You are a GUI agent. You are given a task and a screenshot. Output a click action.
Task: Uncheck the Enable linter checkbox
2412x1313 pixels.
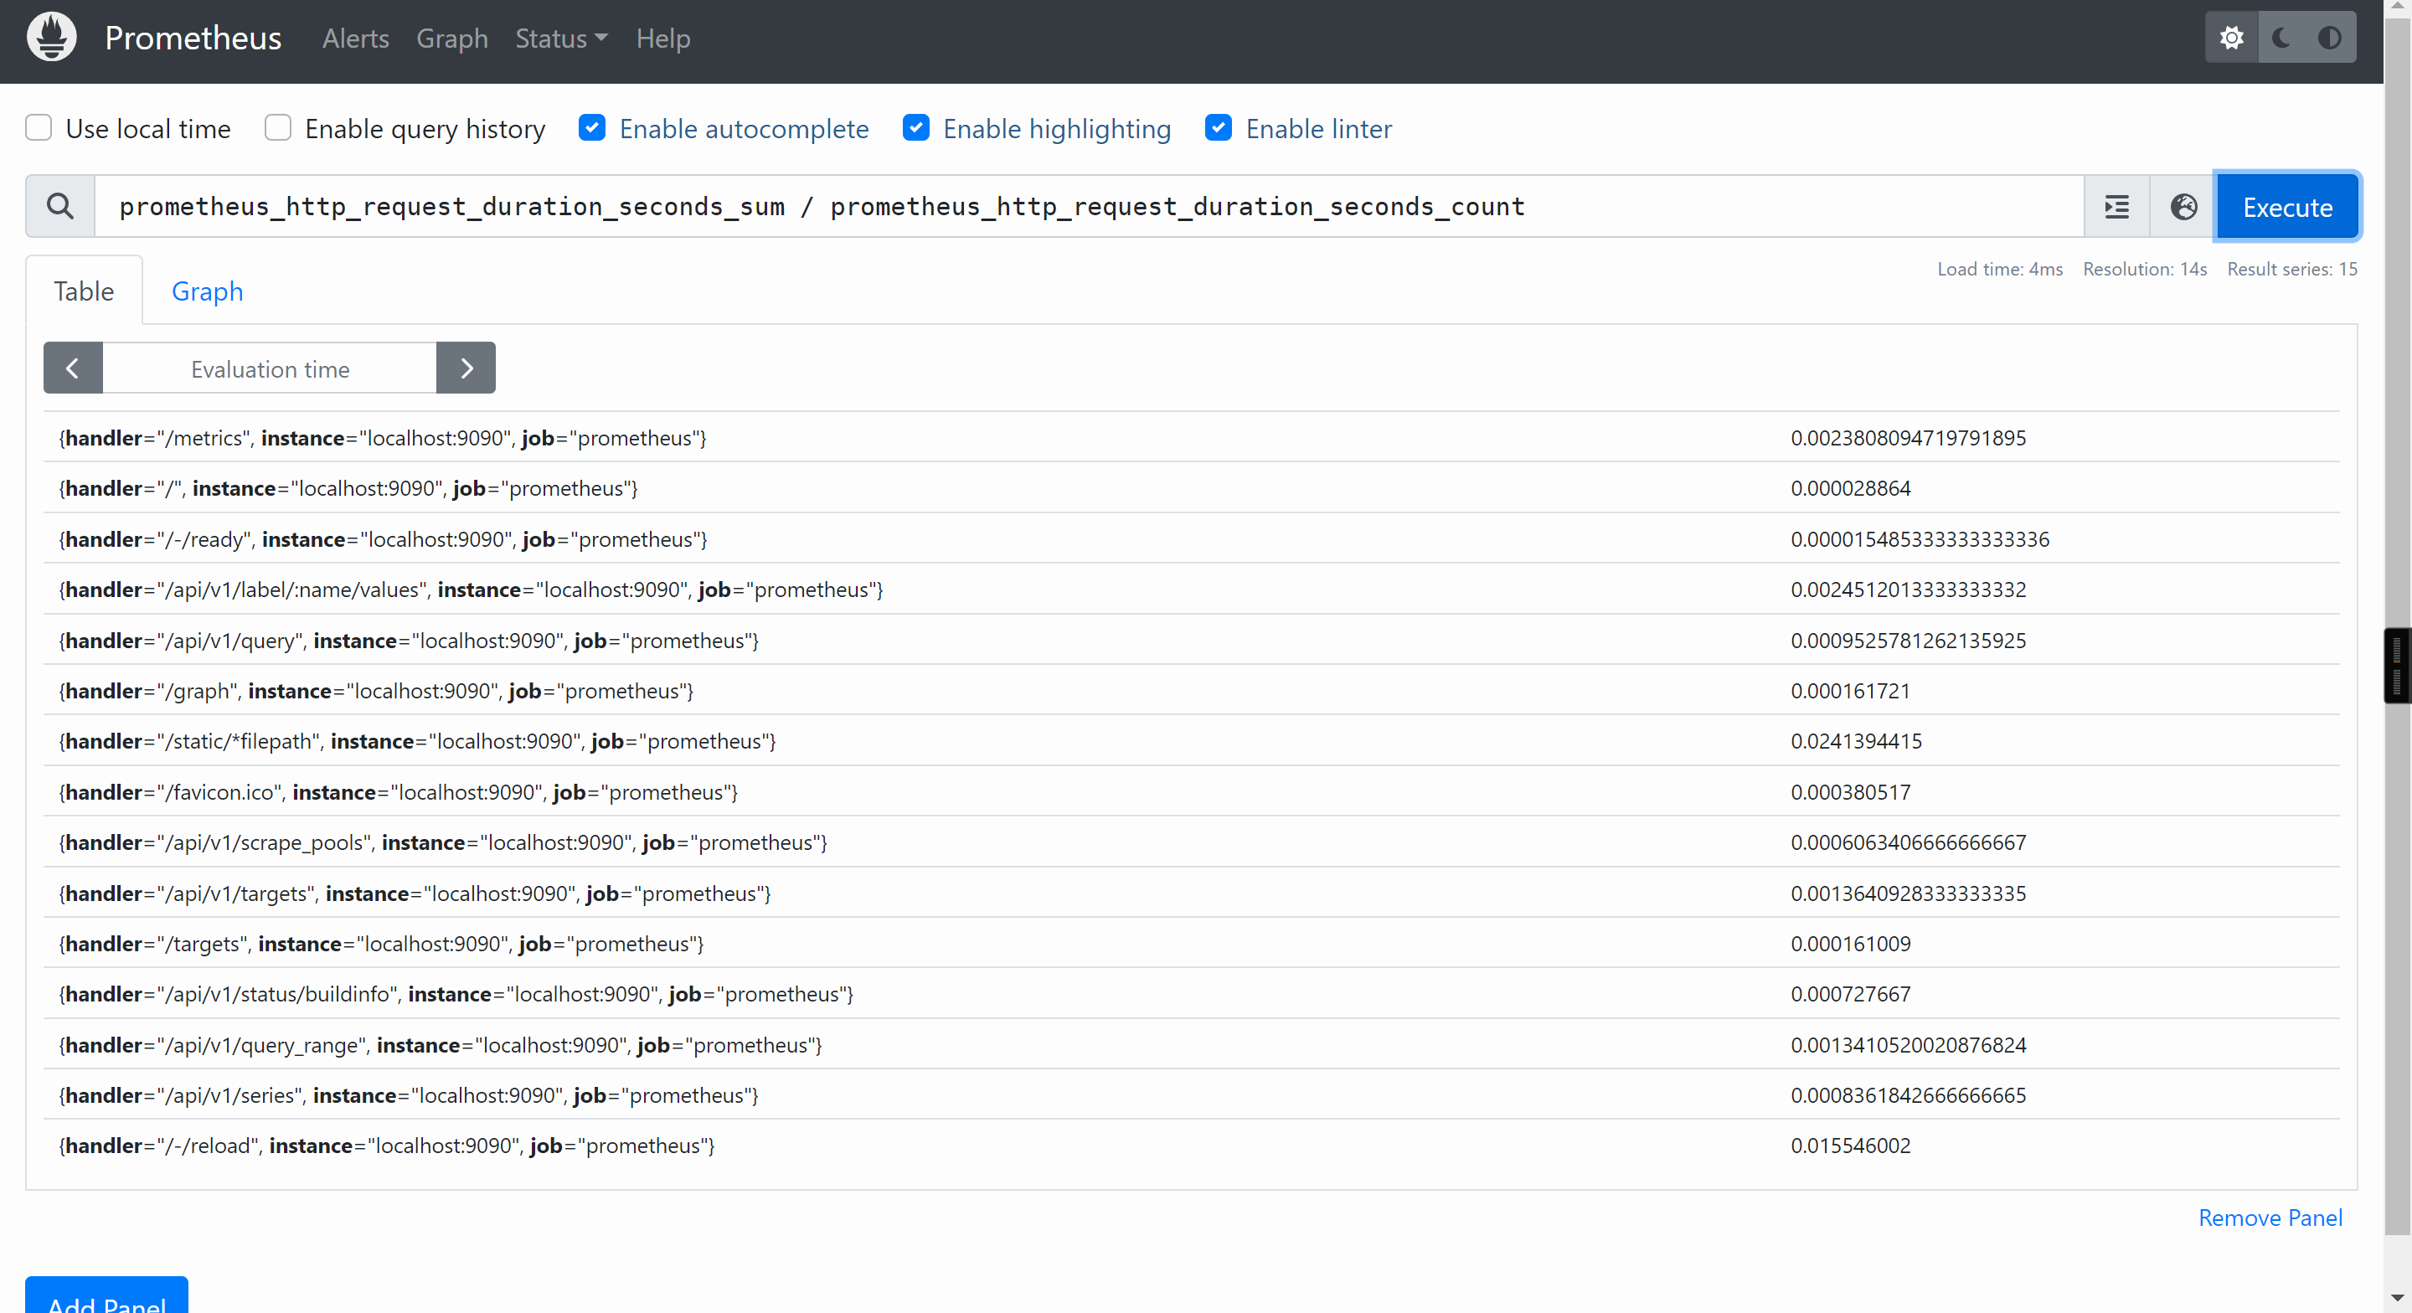pos(1217,127)
